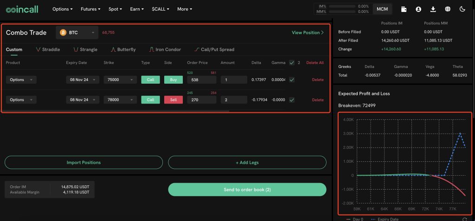Click the horizontal scrollbar under the legs table
The width and height of the screenshot is (475, 221).
(x=116, y=111)
